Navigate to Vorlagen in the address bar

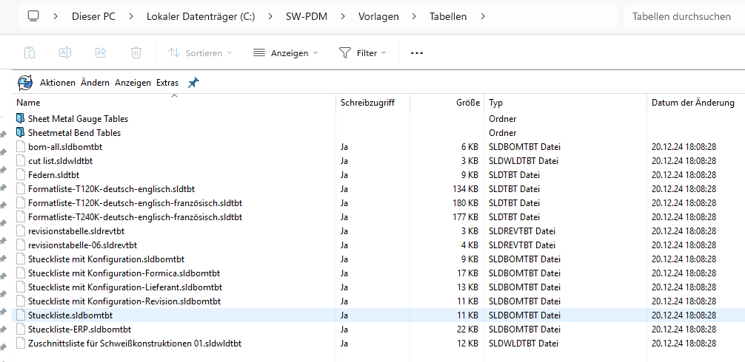(x=378, y=16)
